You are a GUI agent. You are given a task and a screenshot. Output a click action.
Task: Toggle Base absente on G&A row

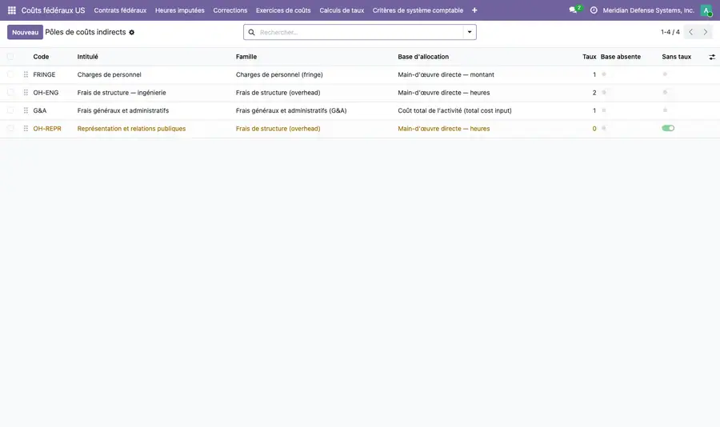click(x=604, y=110)
